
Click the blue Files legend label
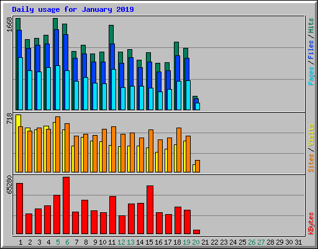click(x=311, y=50)
